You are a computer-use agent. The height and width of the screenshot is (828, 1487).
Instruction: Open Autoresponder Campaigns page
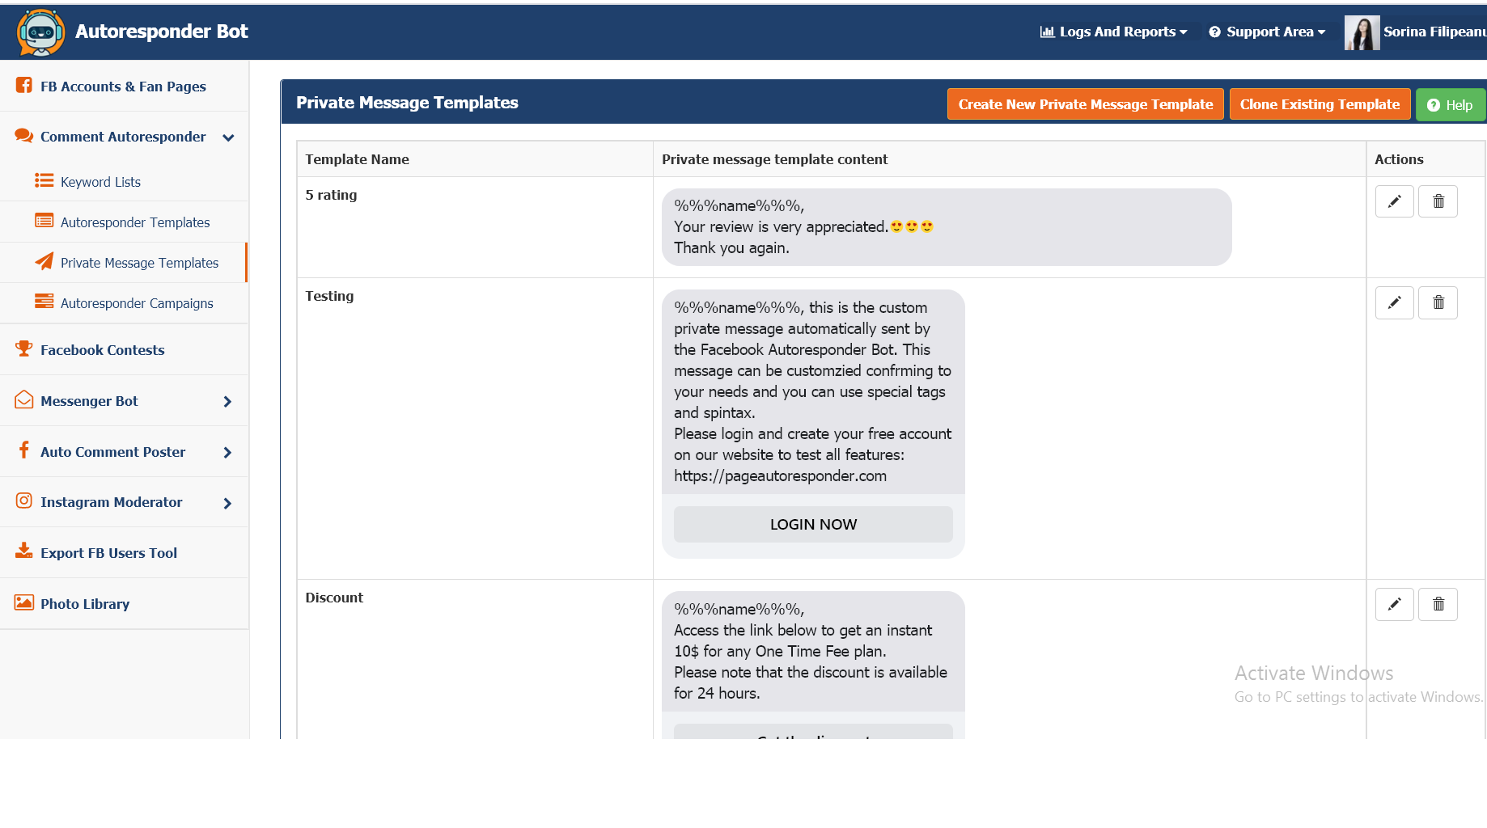coord(137,303)
